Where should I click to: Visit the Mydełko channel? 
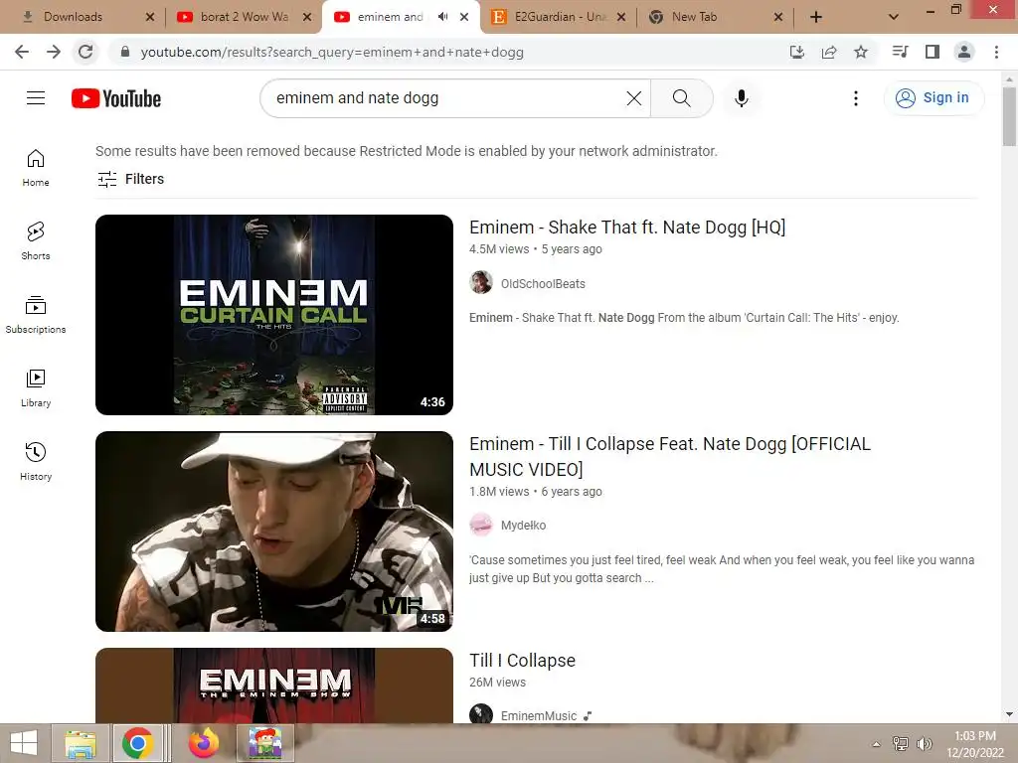(523, 526)
